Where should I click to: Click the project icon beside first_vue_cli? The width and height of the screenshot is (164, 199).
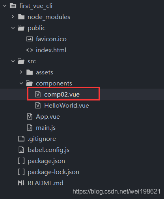click(x=13, y=6)
